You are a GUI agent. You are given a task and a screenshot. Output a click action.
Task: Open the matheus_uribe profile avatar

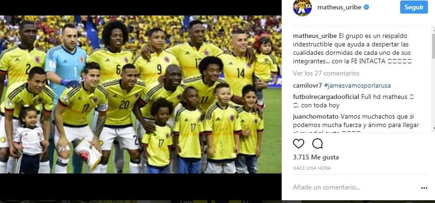302,7
